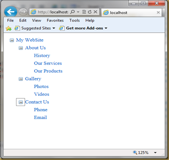169x160 pixels.
Task: Open the zoom level dropdown arrow
Action: coord(155,153)
